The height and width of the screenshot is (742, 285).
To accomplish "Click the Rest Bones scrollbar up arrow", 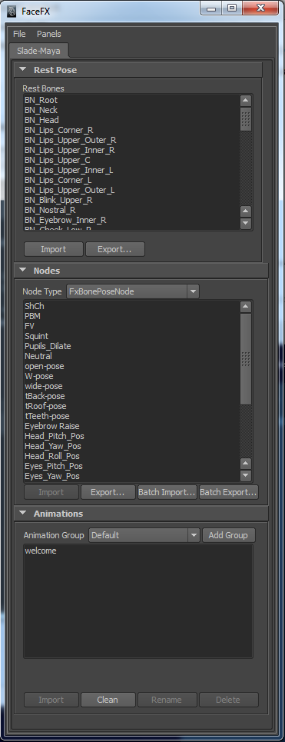I will coord(245,100).
